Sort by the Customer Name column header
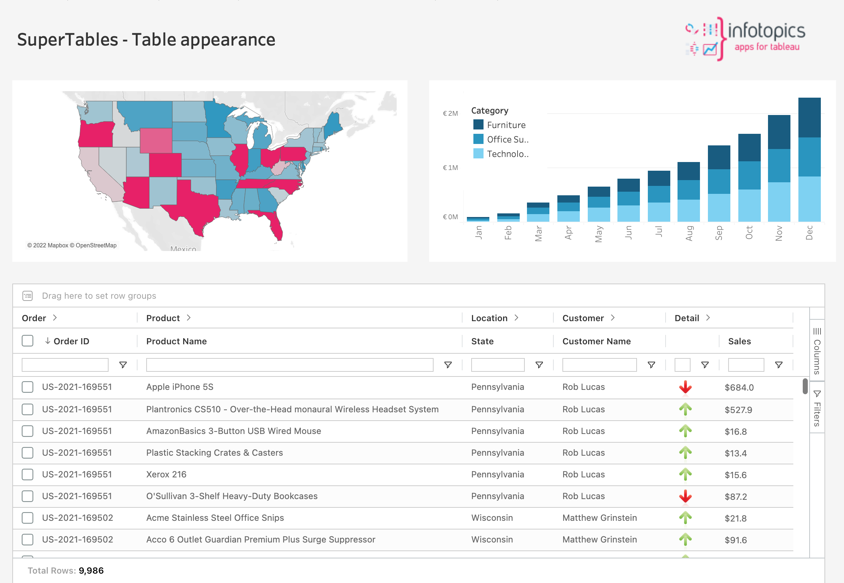844x583 pixels. tap(596, 341)
